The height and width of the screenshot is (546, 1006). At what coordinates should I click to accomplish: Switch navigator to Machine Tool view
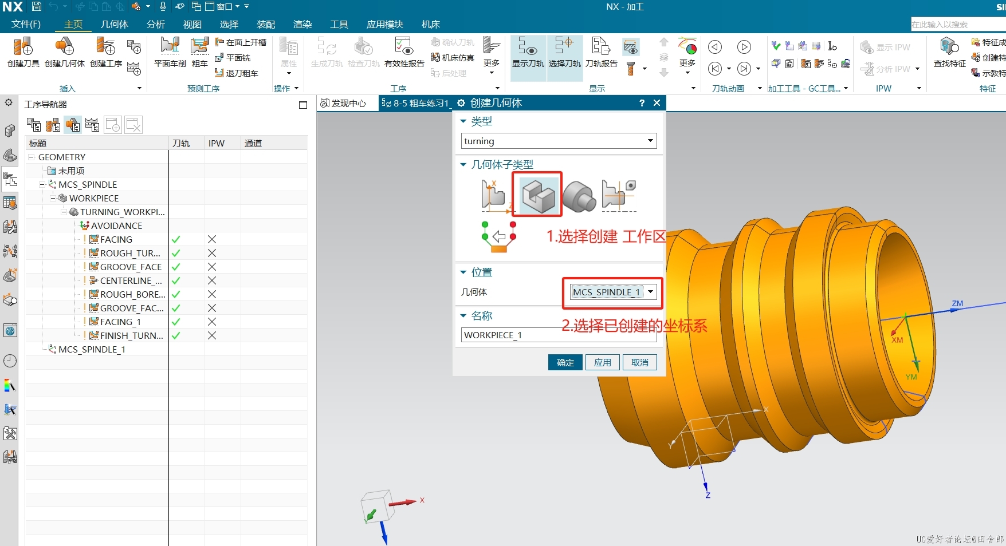(x=53, y=124)
